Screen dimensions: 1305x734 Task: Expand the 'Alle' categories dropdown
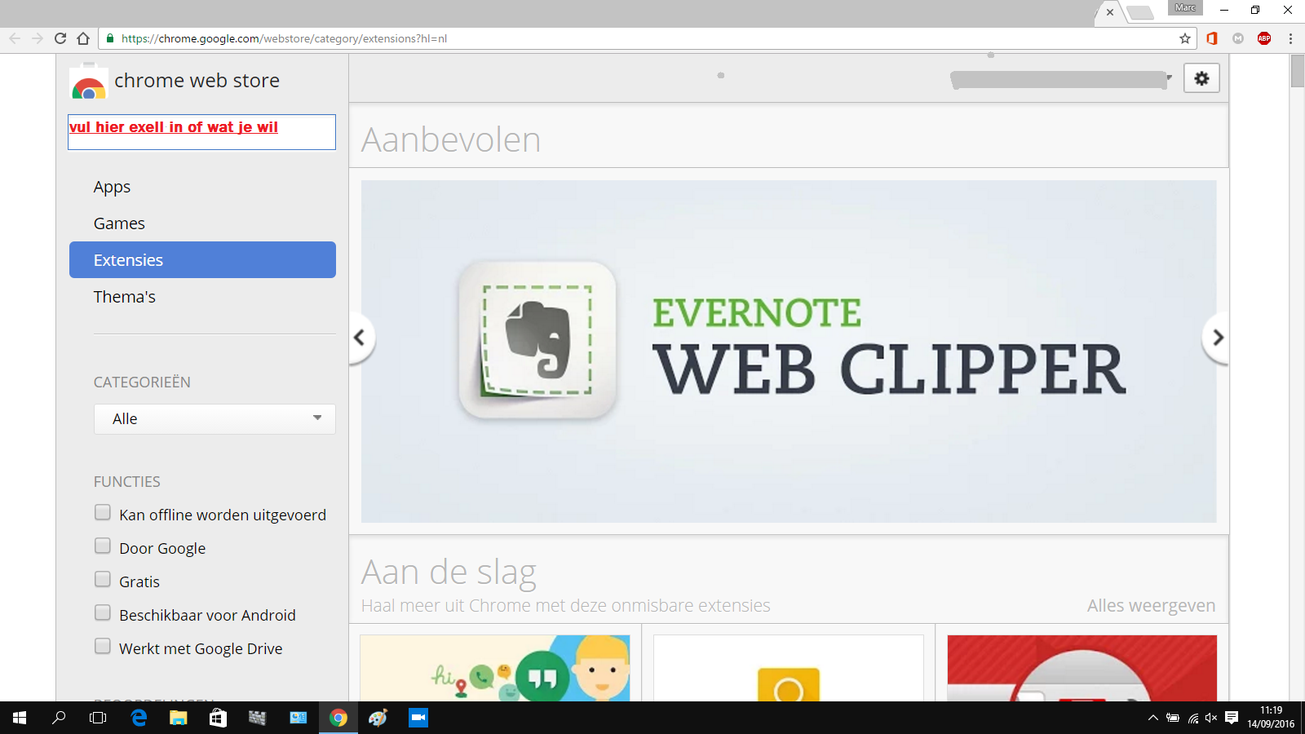(215, 419)
